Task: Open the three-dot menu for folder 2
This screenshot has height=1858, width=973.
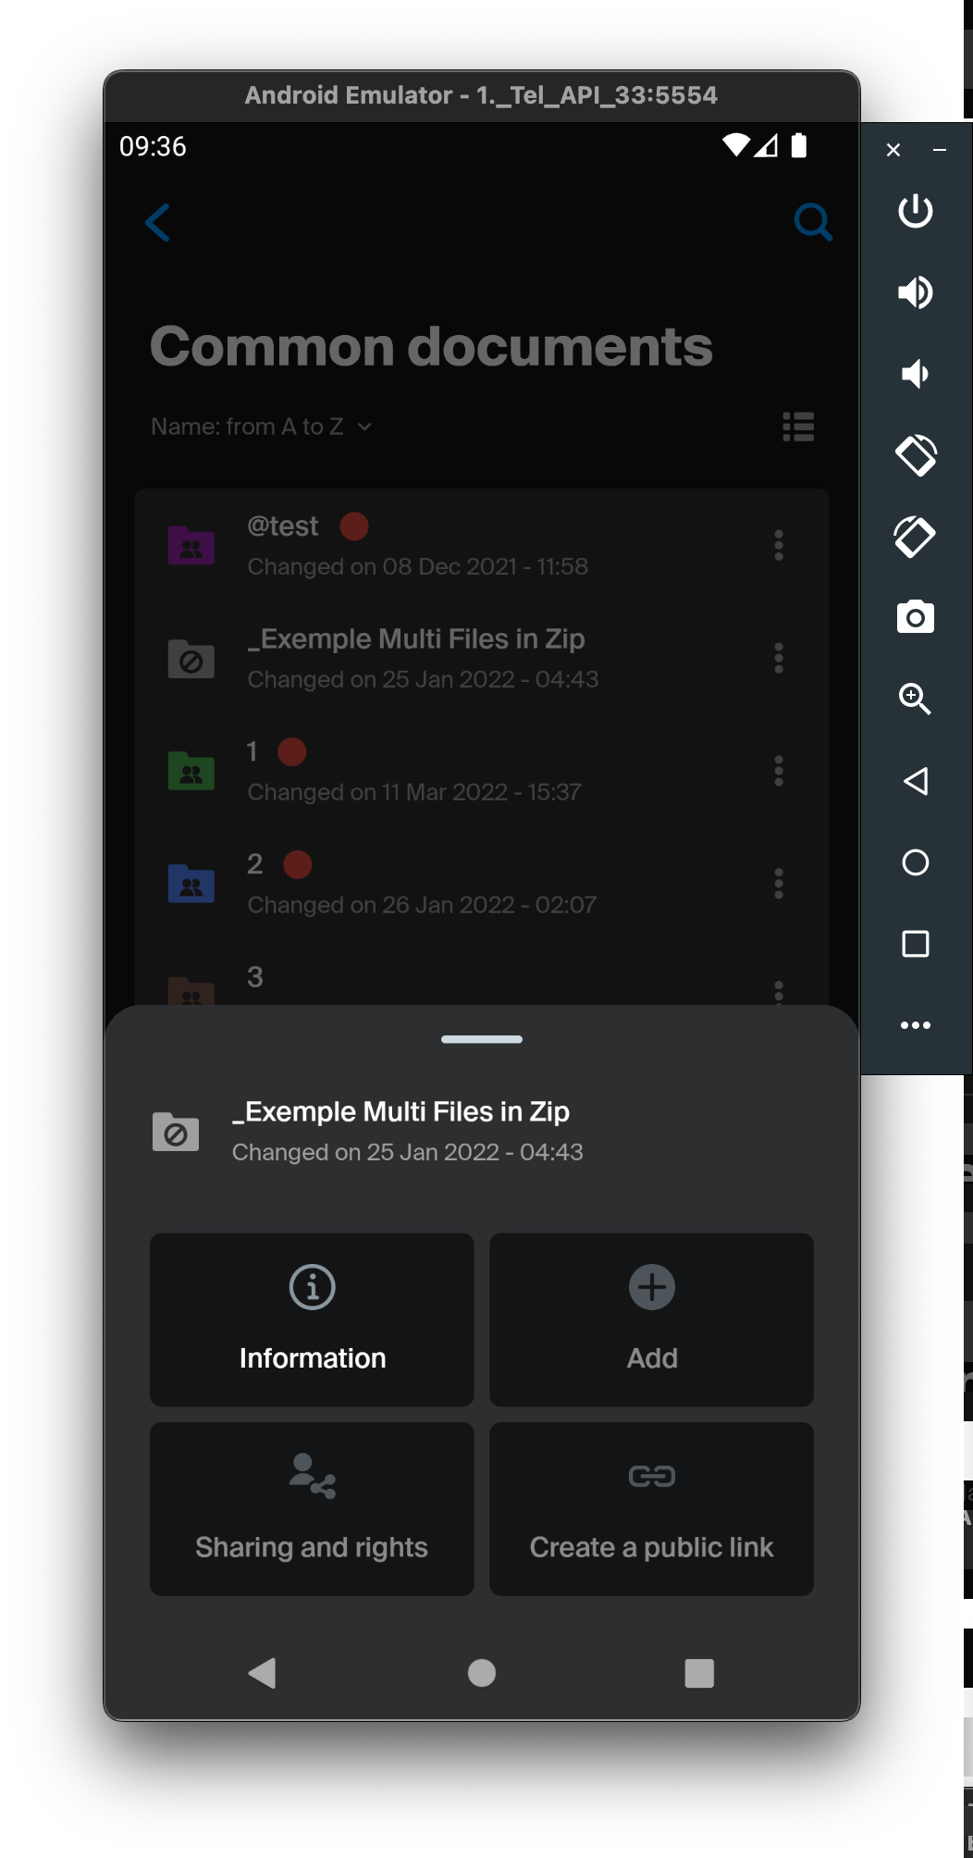Action: click(779, 884)
